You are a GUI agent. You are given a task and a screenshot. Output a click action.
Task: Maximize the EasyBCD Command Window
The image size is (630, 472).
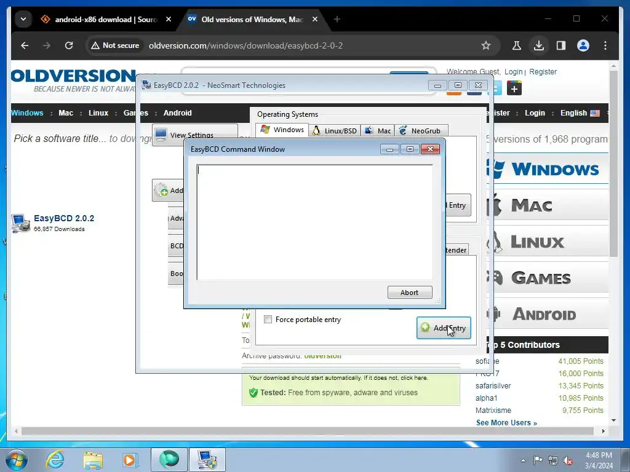[410, 149]
